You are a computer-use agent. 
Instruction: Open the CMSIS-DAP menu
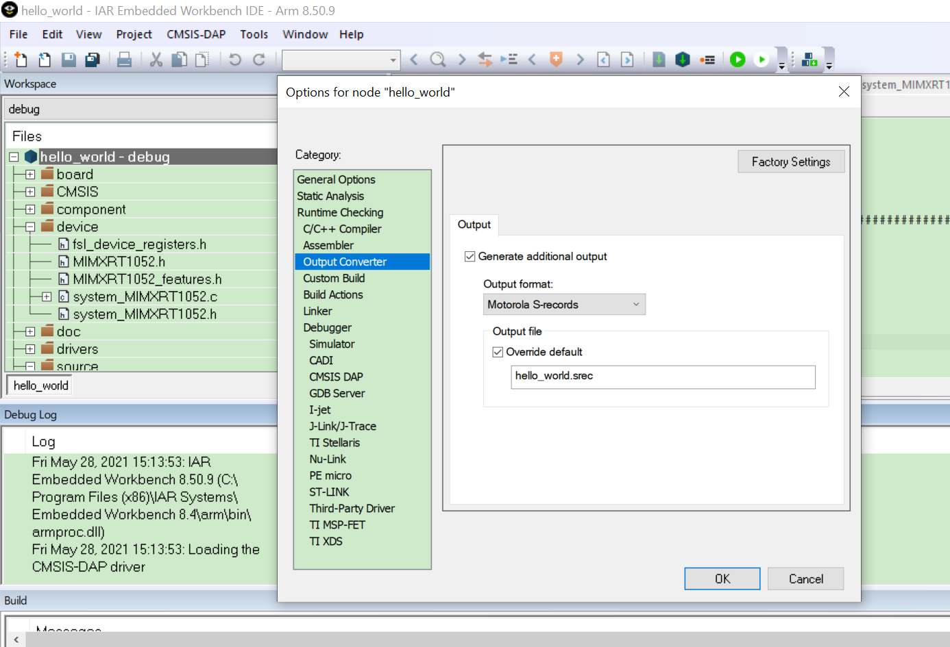pos(196,34)
